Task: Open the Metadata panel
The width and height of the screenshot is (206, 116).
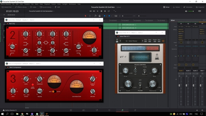Action: point(188,7)
